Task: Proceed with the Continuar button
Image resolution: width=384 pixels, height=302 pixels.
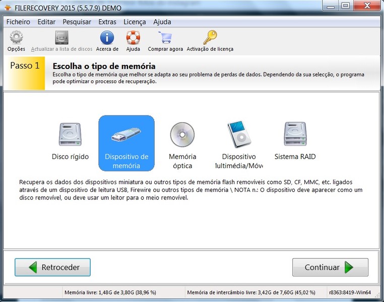Action: [330, 267]
